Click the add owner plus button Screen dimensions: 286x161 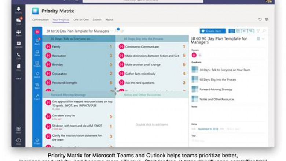[200, 55]
